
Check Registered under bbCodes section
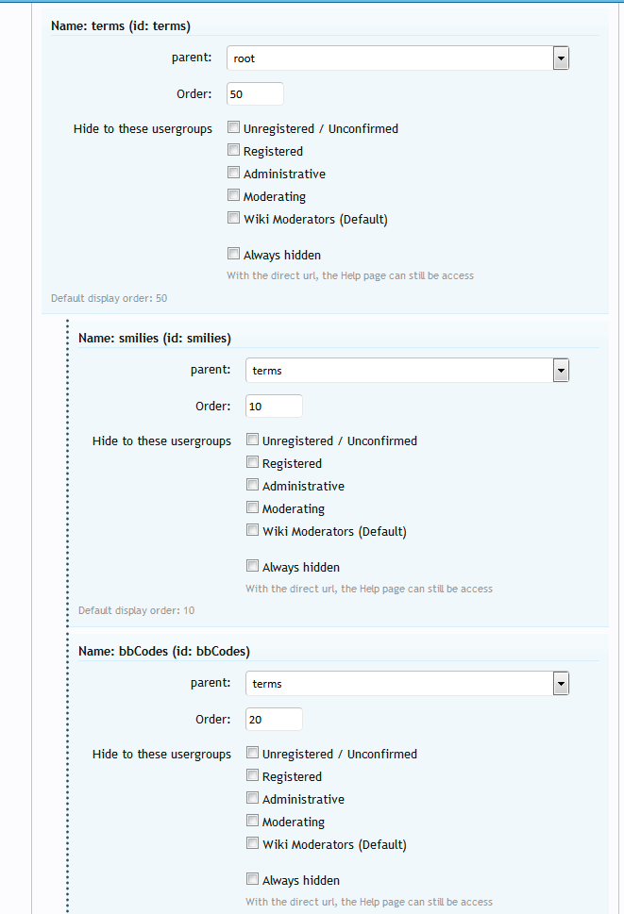[x=252, y=775]
